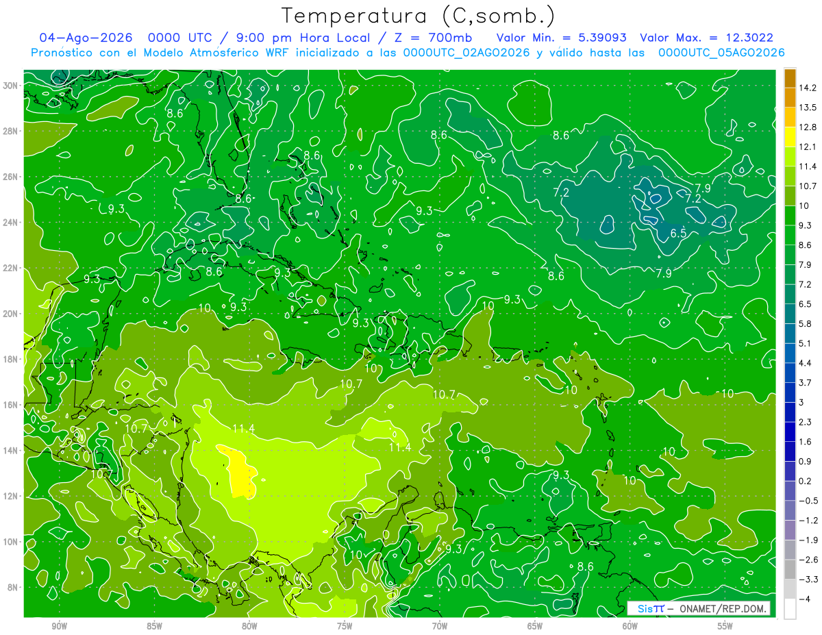The width and height of the screenshot is (822, 635).
Task: Click the colorbar label "5.8"
Action: click(805, 323)
